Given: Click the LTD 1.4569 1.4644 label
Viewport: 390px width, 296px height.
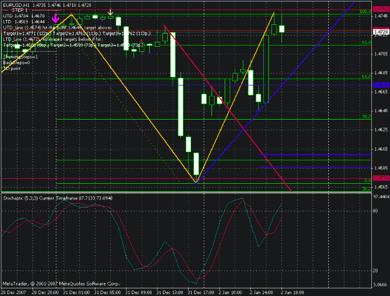Looking at the screenshot, I should (x=24, y=22).
